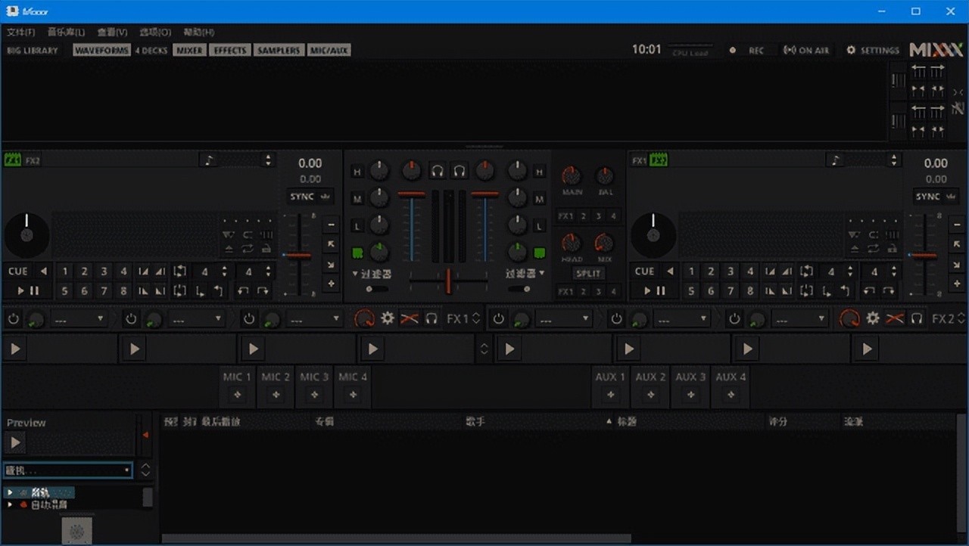This screenshot has width=969, height=546.
Task: Click the ON AIR broadcast button
Action: [806, 50]
